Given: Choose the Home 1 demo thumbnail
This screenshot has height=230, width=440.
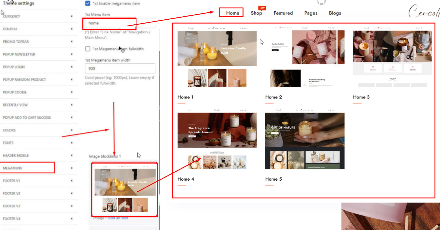Looking at the screenshot, I should tap(217, 59).
